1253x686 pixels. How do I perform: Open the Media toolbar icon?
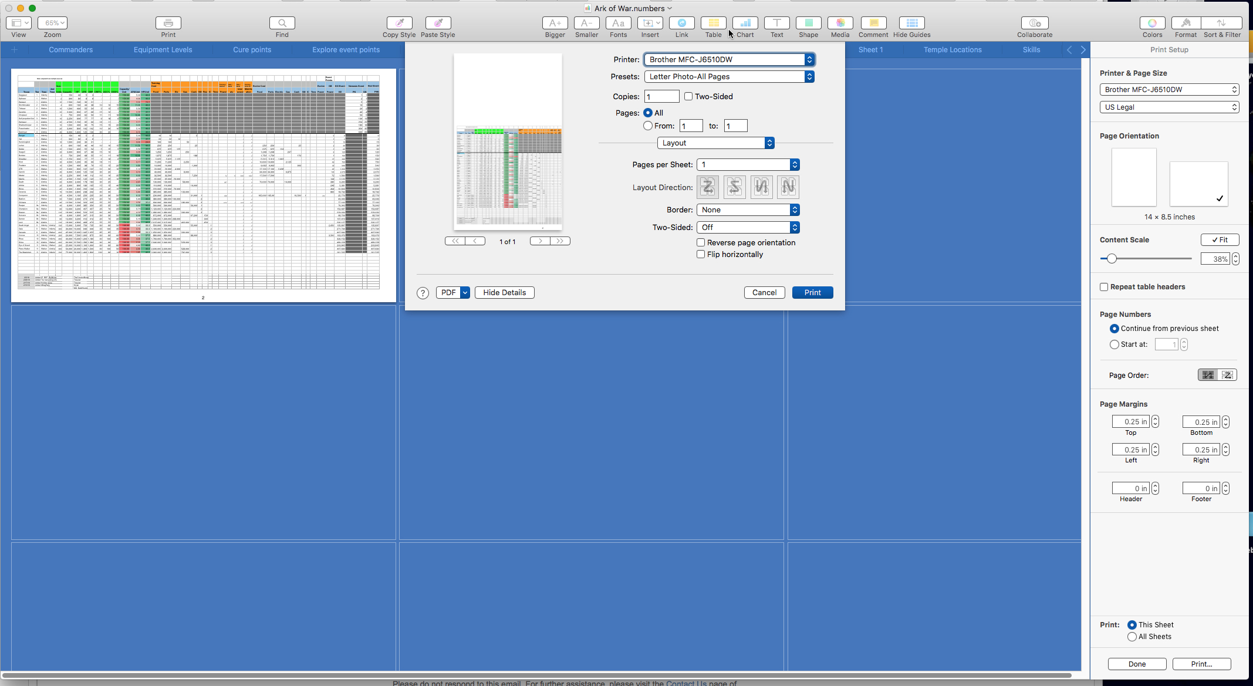pos(840,23)
